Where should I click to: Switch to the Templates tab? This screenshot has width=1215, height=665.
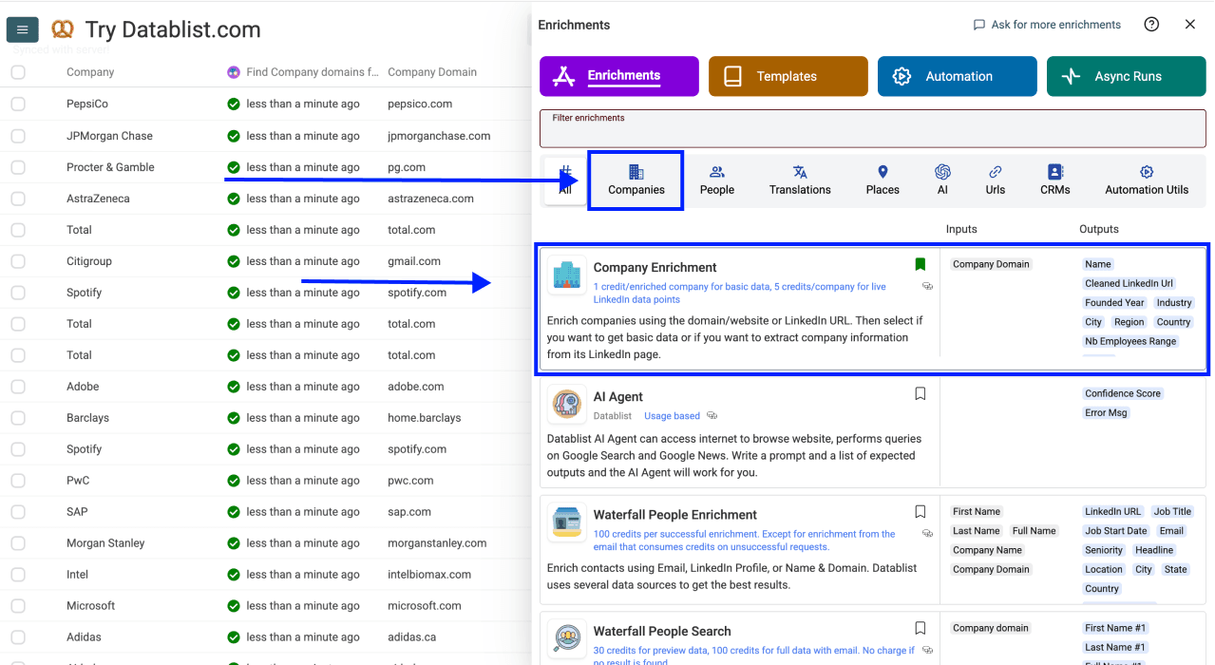(788, 76)
